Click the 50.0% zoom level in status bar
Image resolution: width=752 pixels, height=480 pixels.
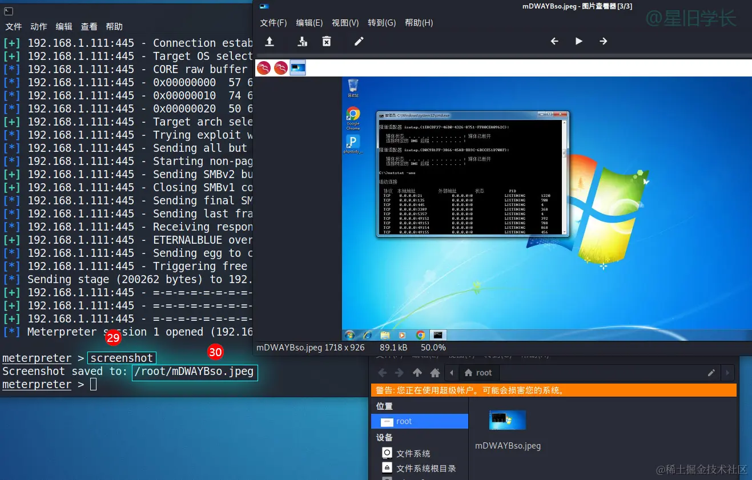[x=433, y=347]
